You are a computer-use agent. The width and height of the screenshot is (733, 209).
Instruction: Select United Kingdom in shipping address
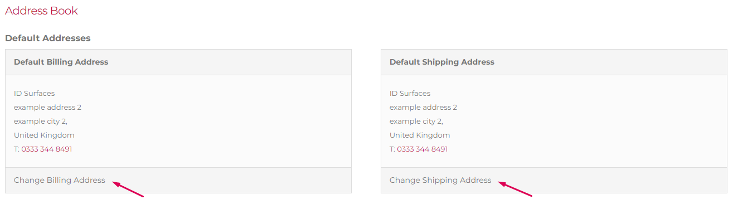click(420, 135)
